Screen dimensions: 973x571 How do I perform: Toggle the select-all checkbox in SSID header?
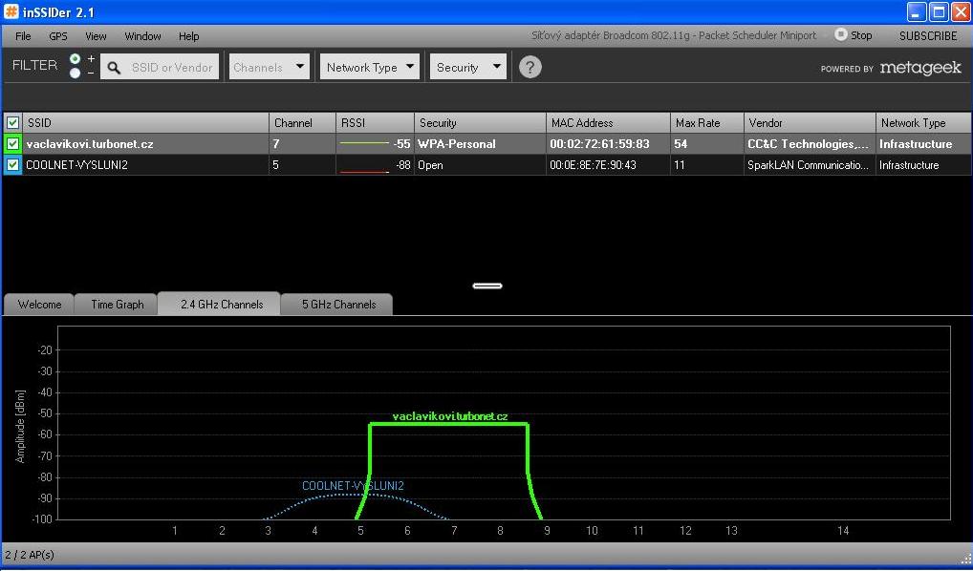[12, 123]
